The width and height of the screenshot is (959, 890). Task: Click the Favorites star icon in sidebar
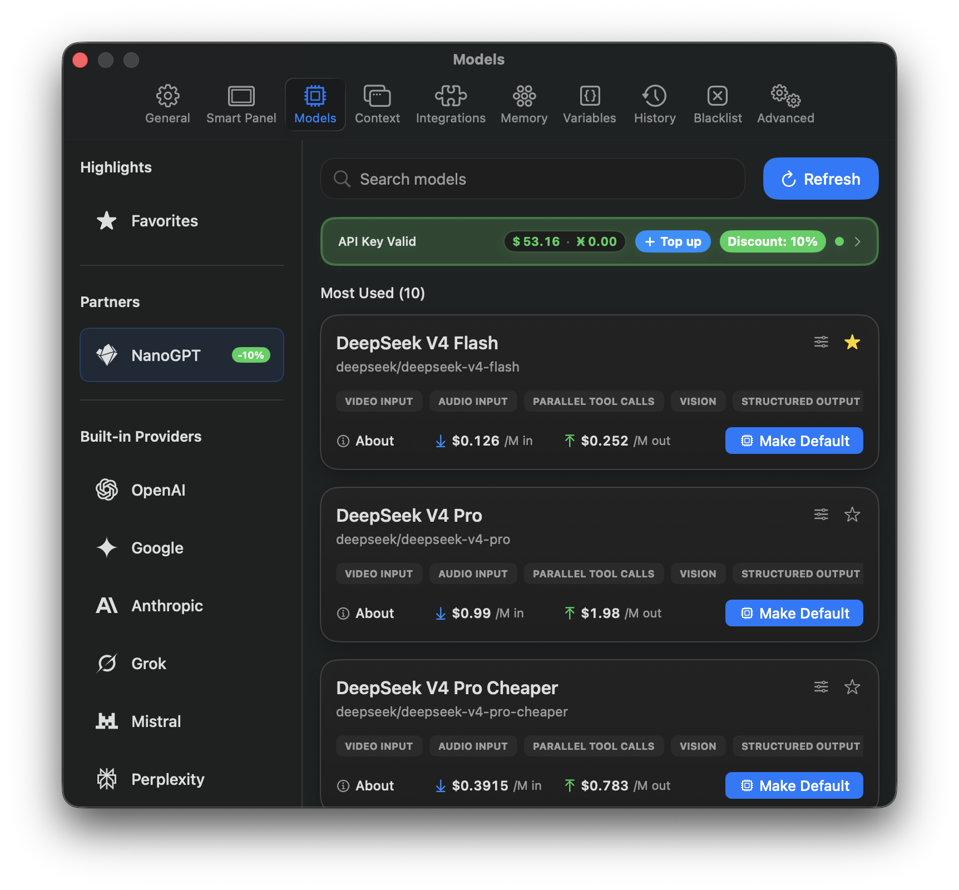[x=107, y=221]
